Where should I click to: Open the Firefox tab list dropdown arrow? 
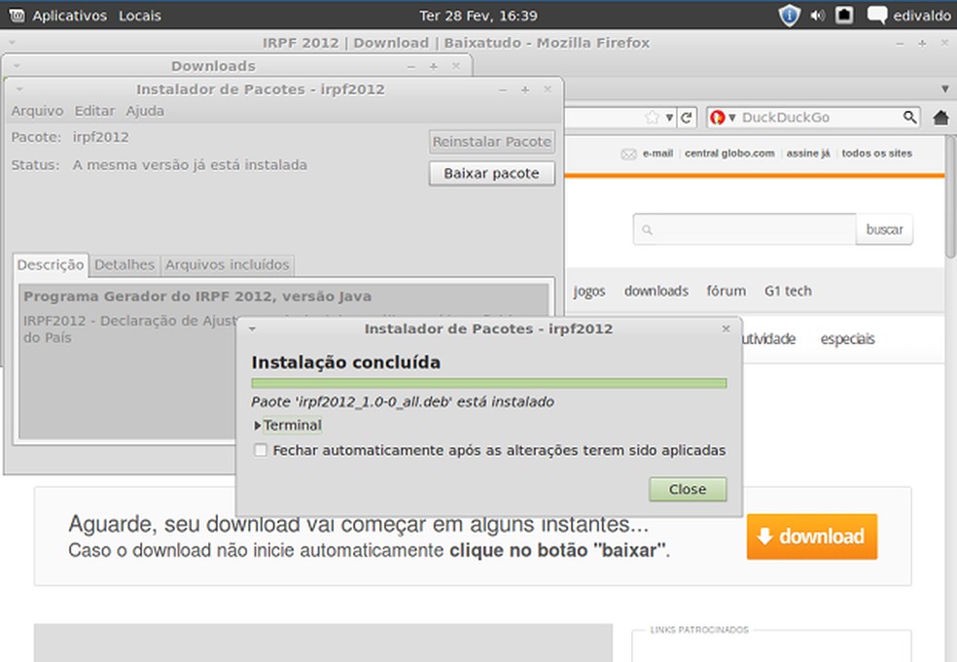944,89
